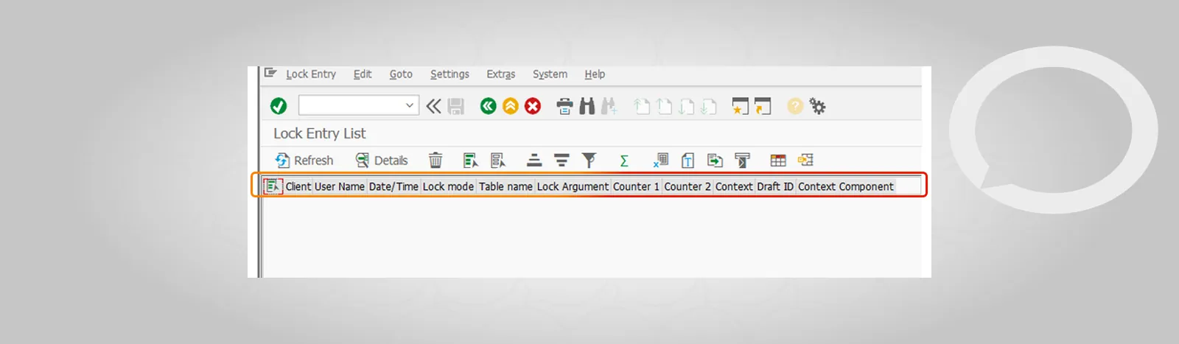Click the Delete trash can icon
The width and height of the screenshot is (1179, 344).
(x=435, y=161)
